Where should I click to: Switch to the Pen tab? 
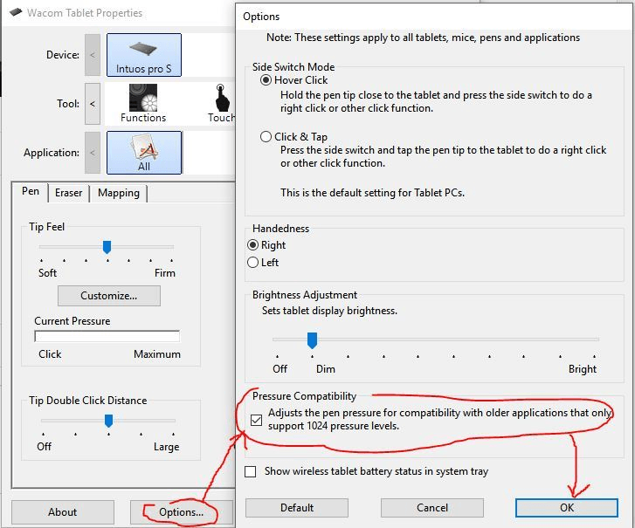31,191
